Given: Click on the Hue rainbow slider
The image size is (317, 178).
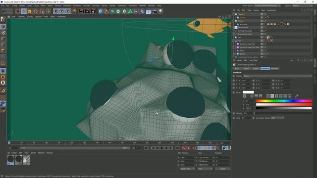Looking at the screenshot, I should coord(284,101).
